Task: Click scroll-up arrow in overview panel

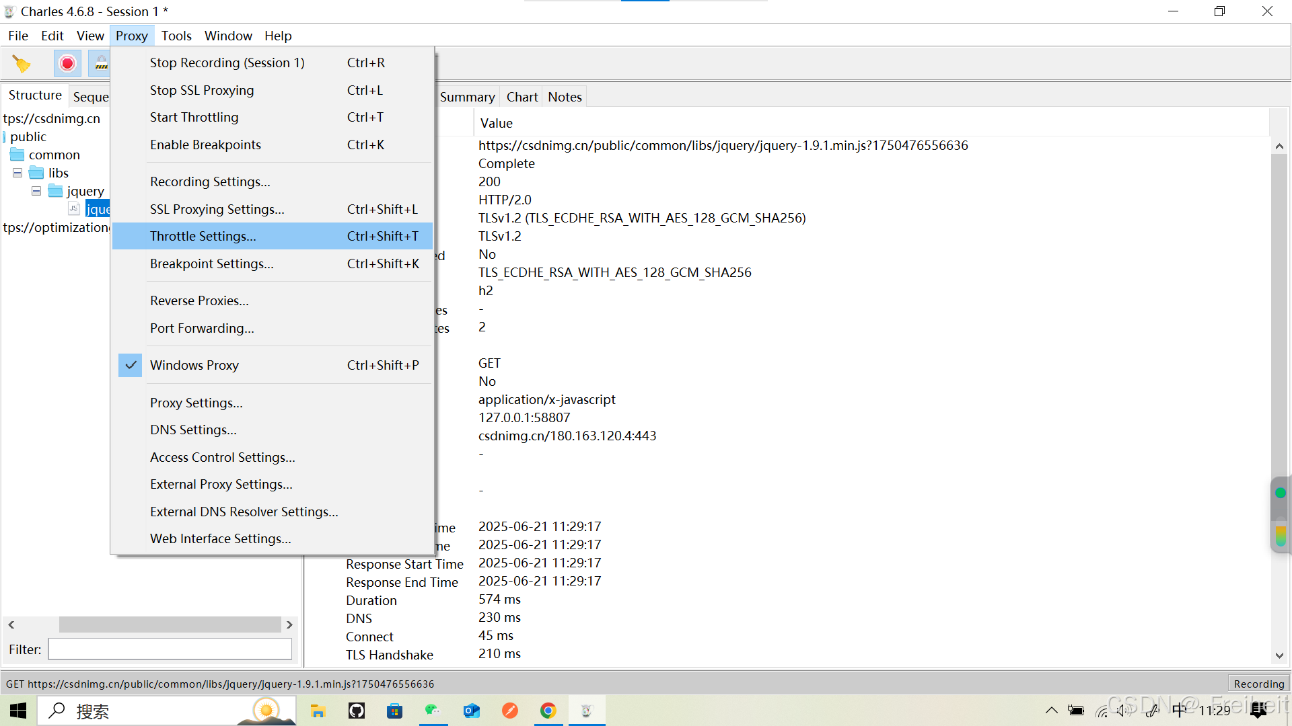Action: 1279,146
